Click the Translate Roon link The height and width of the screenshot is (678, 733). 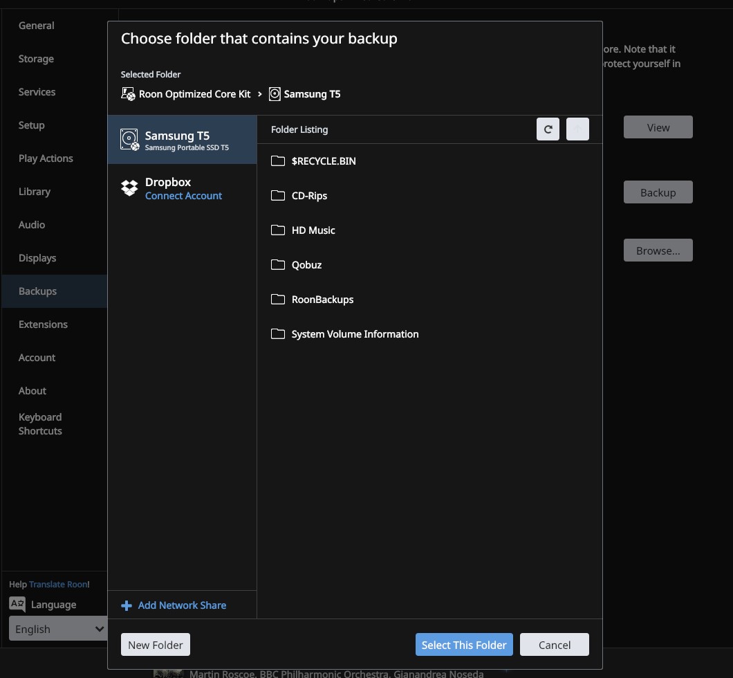click(x=58, y=585)
